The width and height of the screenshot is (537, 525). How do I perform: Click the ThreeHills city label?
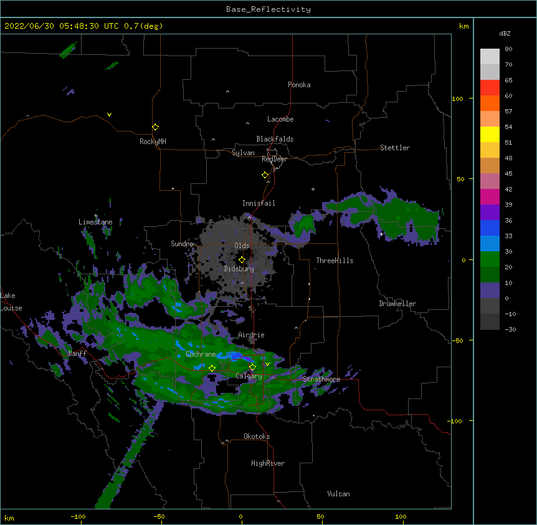pos(335,261)
